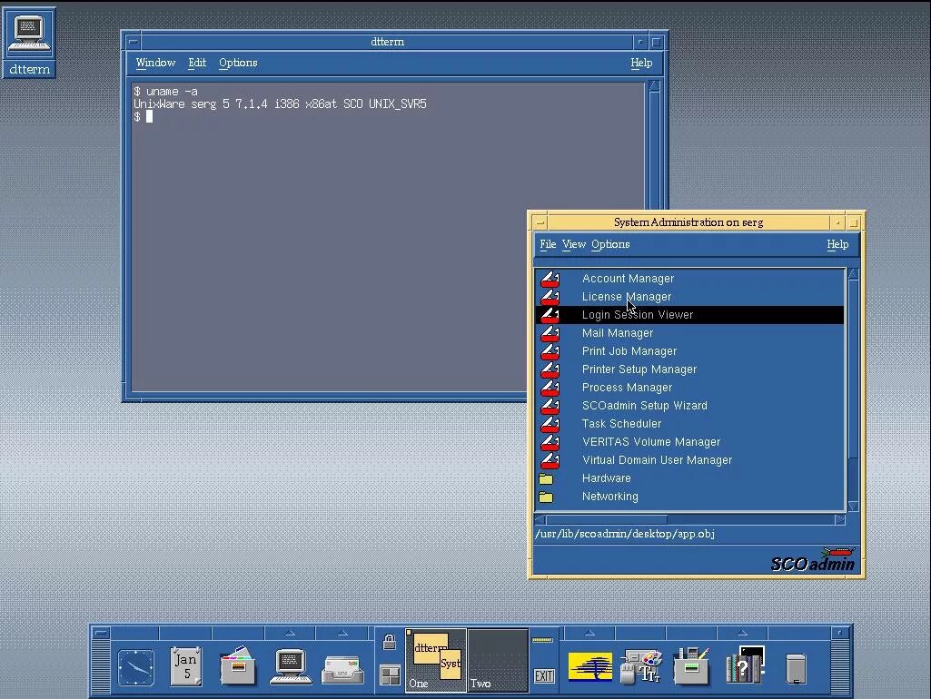The width and height of the screenshot is (931, 699).
Task: Launch the terminal computer icon on front panel
Action: click(x=290, y=666)
